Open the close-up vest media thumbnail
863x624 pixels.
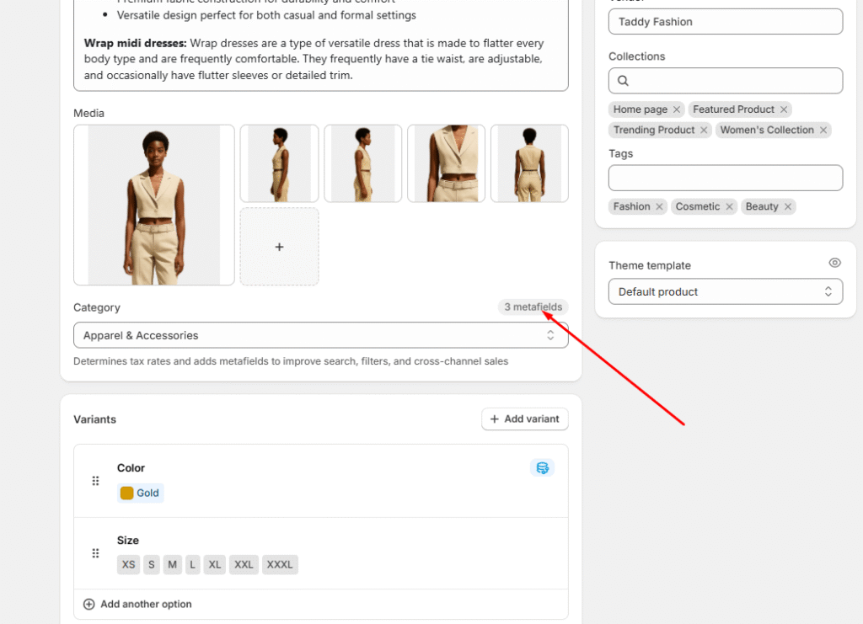[446, 163]
